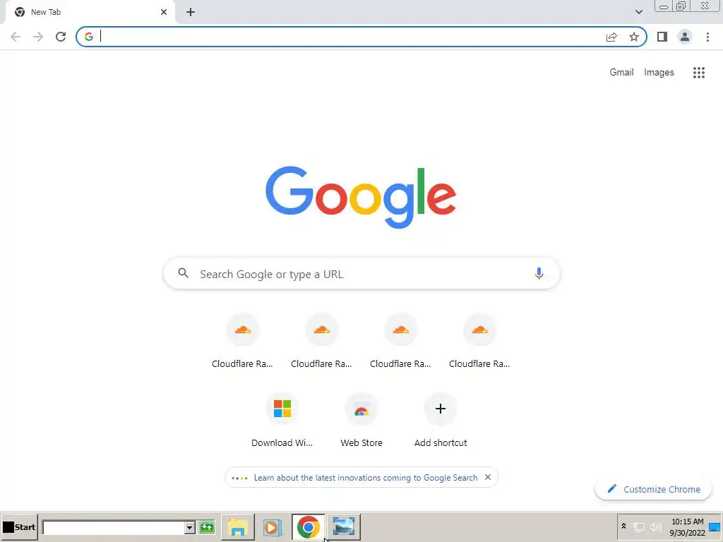Image resolution: width=723 pixels, height=542 pixels.
Task: Open the notification center icon
Action: (x=715, y=527)
